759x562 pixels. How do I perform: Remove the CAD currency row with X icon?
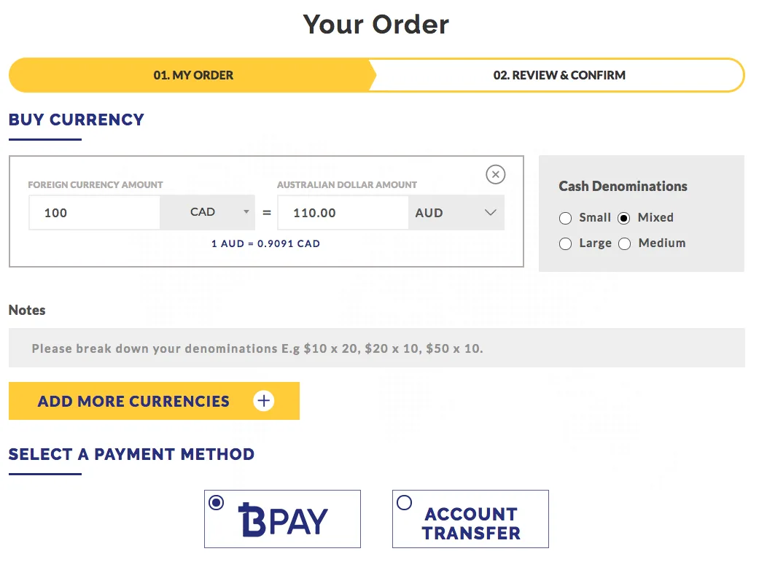click(495, 174)
